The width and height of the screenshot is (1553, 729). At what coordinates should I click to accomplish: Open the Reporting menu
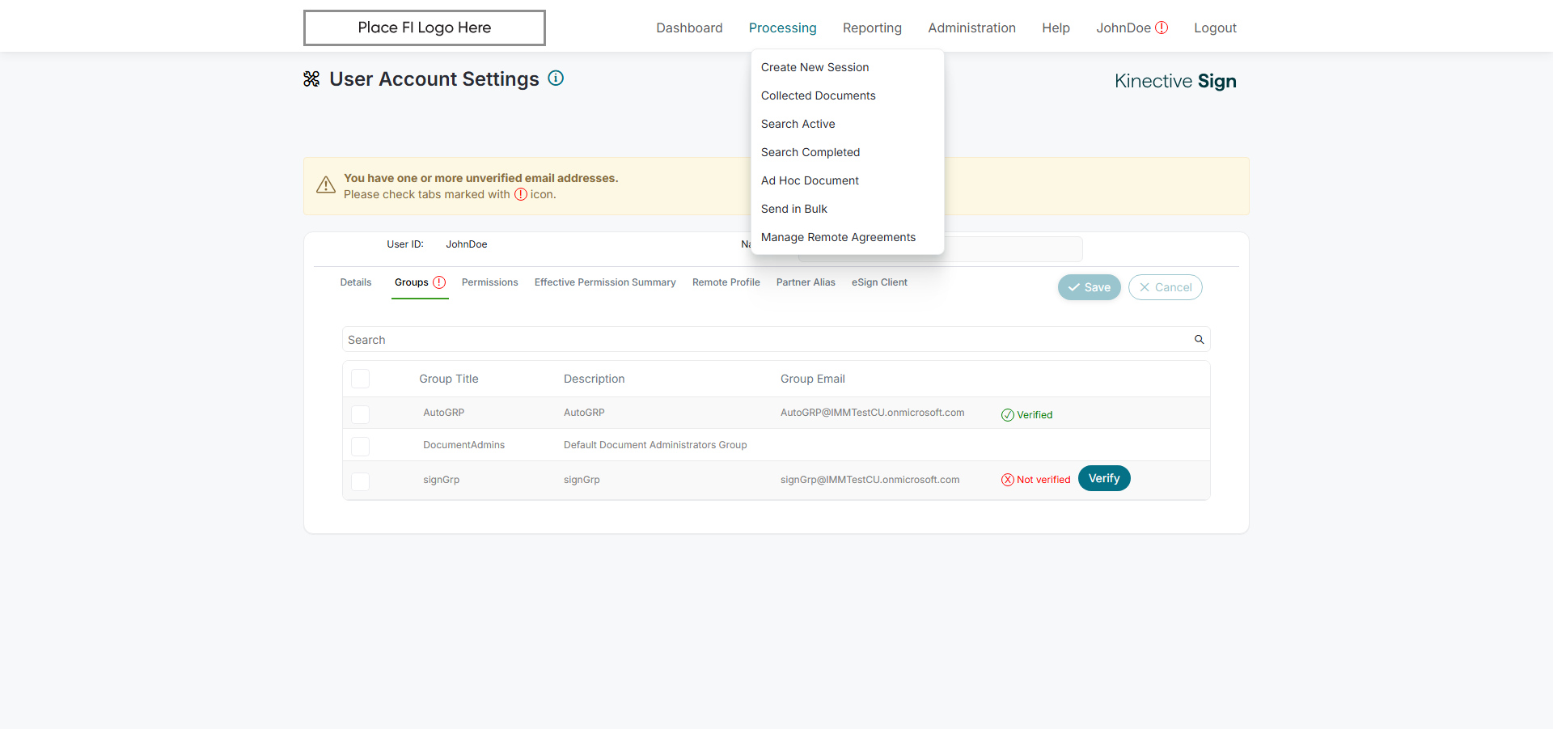click(872, 28)
